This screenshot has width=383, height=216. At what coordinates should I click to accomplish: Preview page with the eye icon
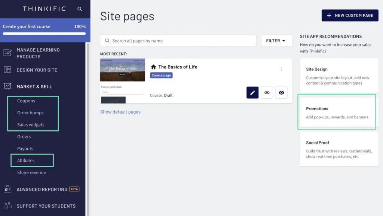pyautogui.click(x=281, y=93)
